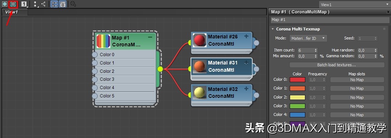Expand Material #31 node with plus
Viewport: 391px width, 138px height.
[x=246, y=63]
